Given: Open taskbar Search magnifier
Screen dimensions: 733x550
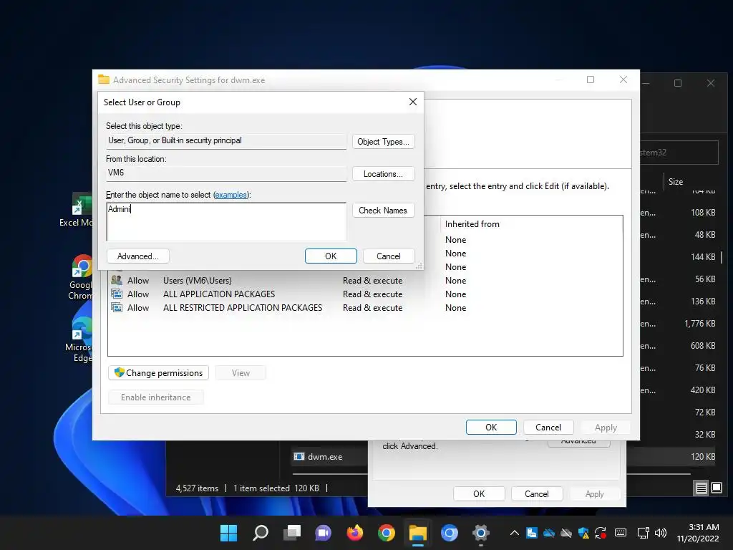Looking at the screenshot, I should (261, 533).
